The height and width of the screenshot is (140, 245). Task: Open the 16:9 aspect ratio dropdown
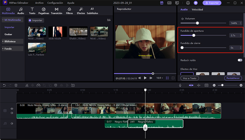(160, 78)
